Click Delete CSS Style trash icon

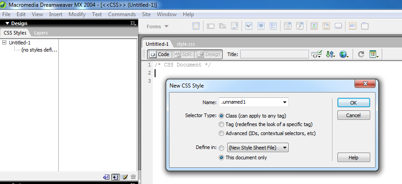coord(133,177)
